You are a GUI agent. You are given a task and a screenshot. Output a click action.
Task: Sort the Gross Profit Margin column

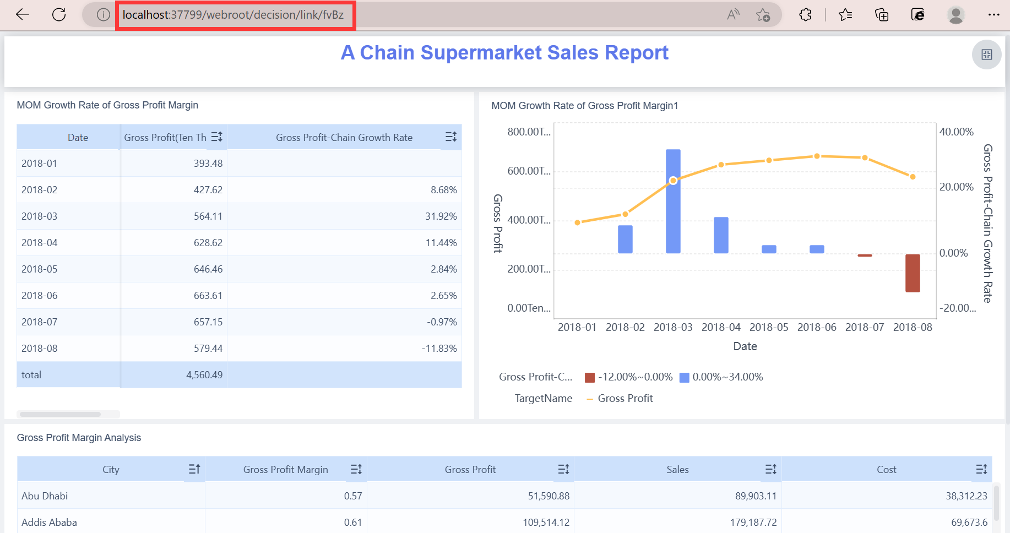pos(356,469)
